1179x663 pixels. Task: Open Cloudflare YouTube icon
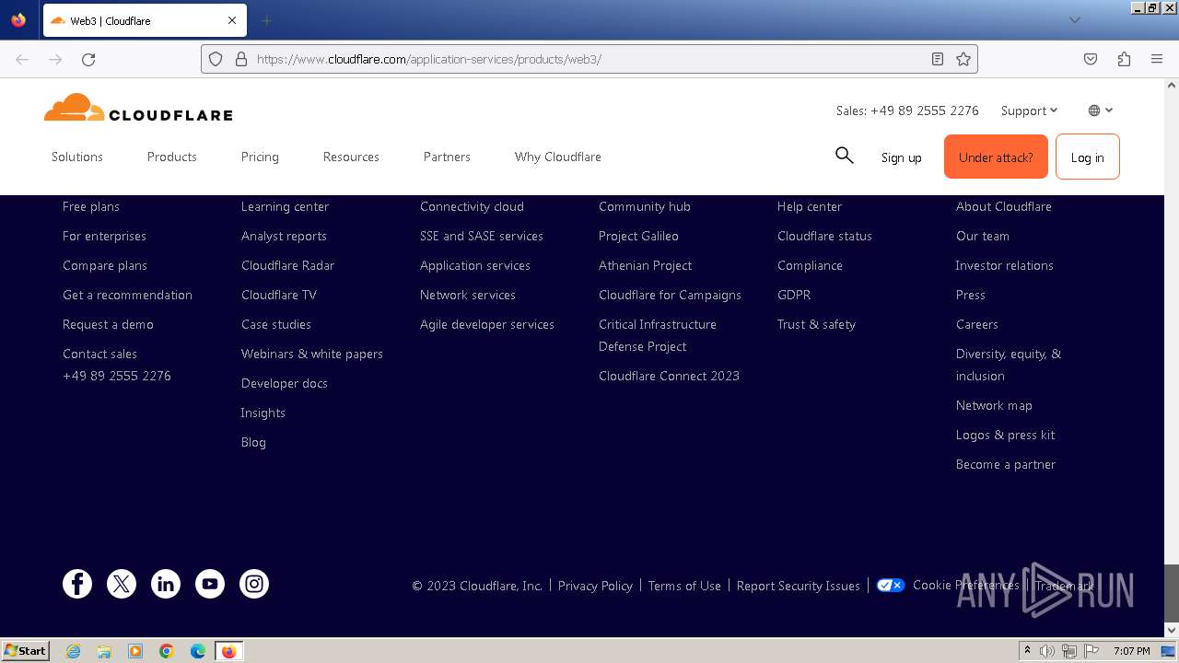[210, 584]
